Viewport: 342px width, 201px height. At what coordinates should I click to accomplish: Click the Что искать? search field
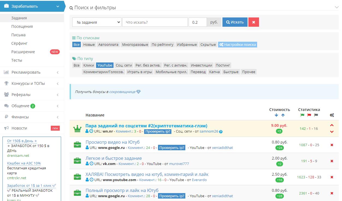(155, 22)
